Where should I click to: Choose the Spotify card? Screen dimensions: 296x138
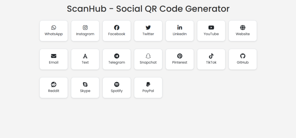click(x=117, y=88)
